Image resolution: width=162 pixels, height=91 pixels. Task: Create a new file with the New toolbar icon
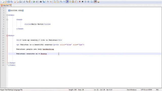pyautogui.click(x=3, y=2)
